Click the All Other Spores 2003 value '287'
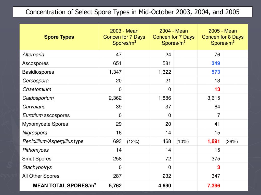The height and width of the screenshot is (195, 261). tap(117, 176)
